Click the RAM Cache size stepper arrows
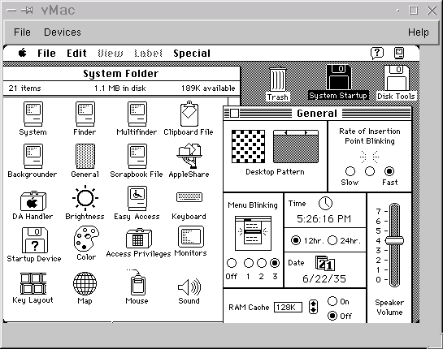 [x=313, y=307]
